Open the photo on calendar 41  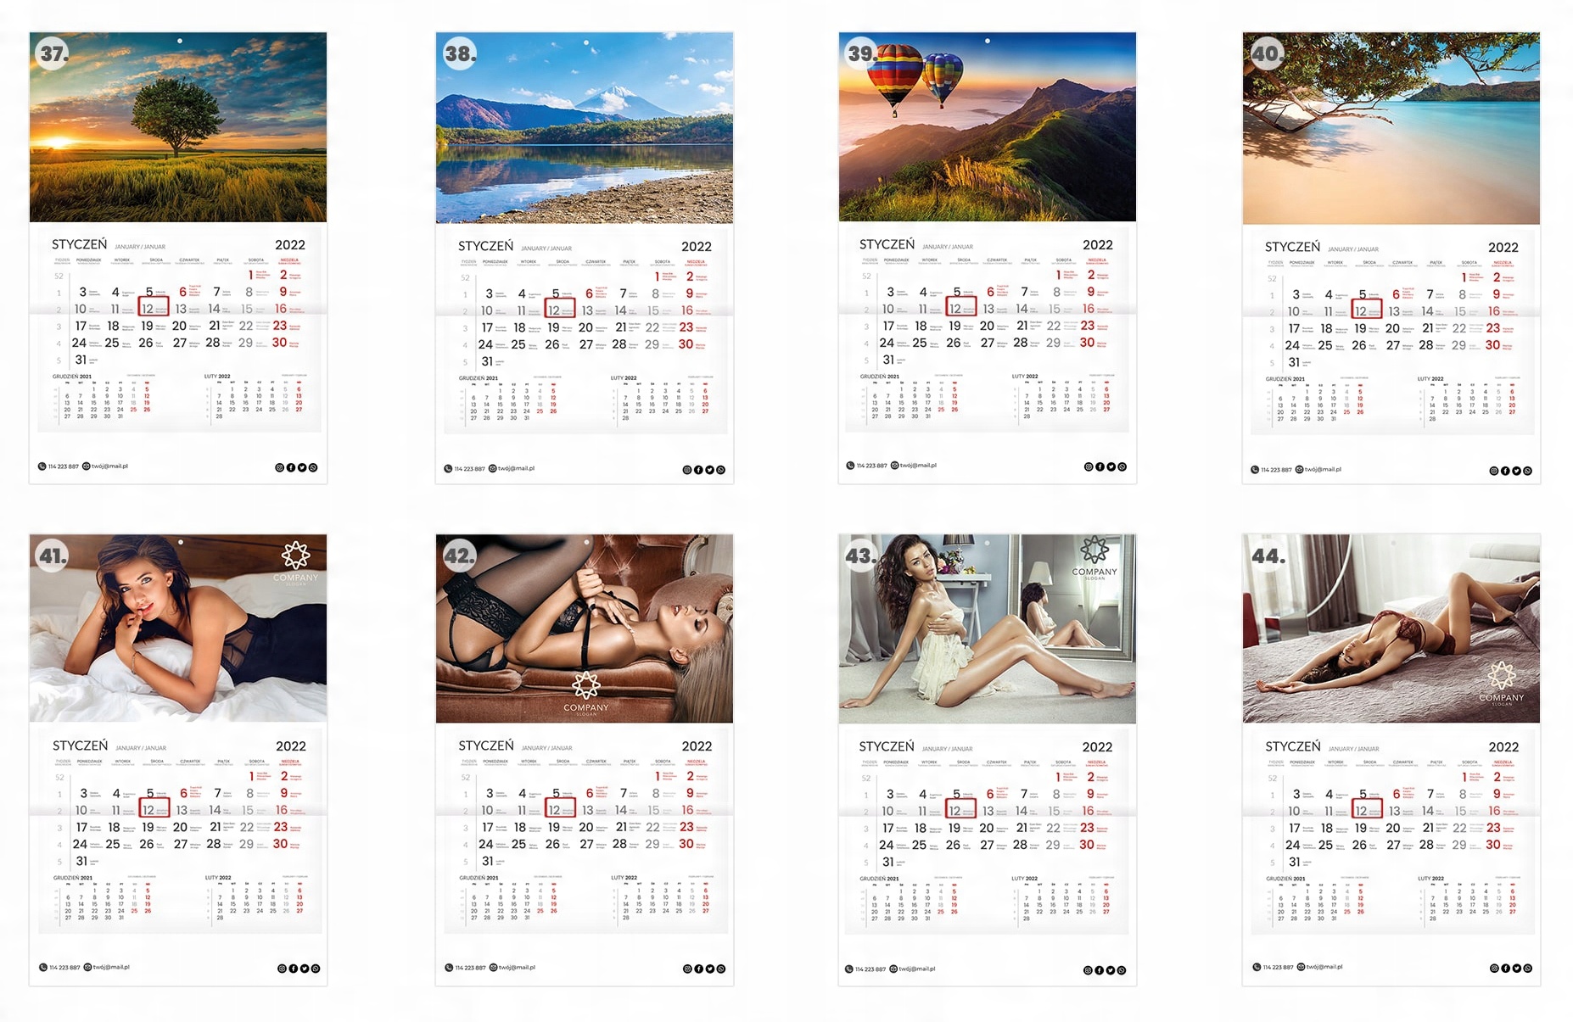point(178,628)
